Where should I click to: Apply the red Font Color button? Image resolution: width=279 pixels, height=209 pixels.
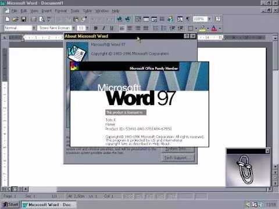point(214,28)
